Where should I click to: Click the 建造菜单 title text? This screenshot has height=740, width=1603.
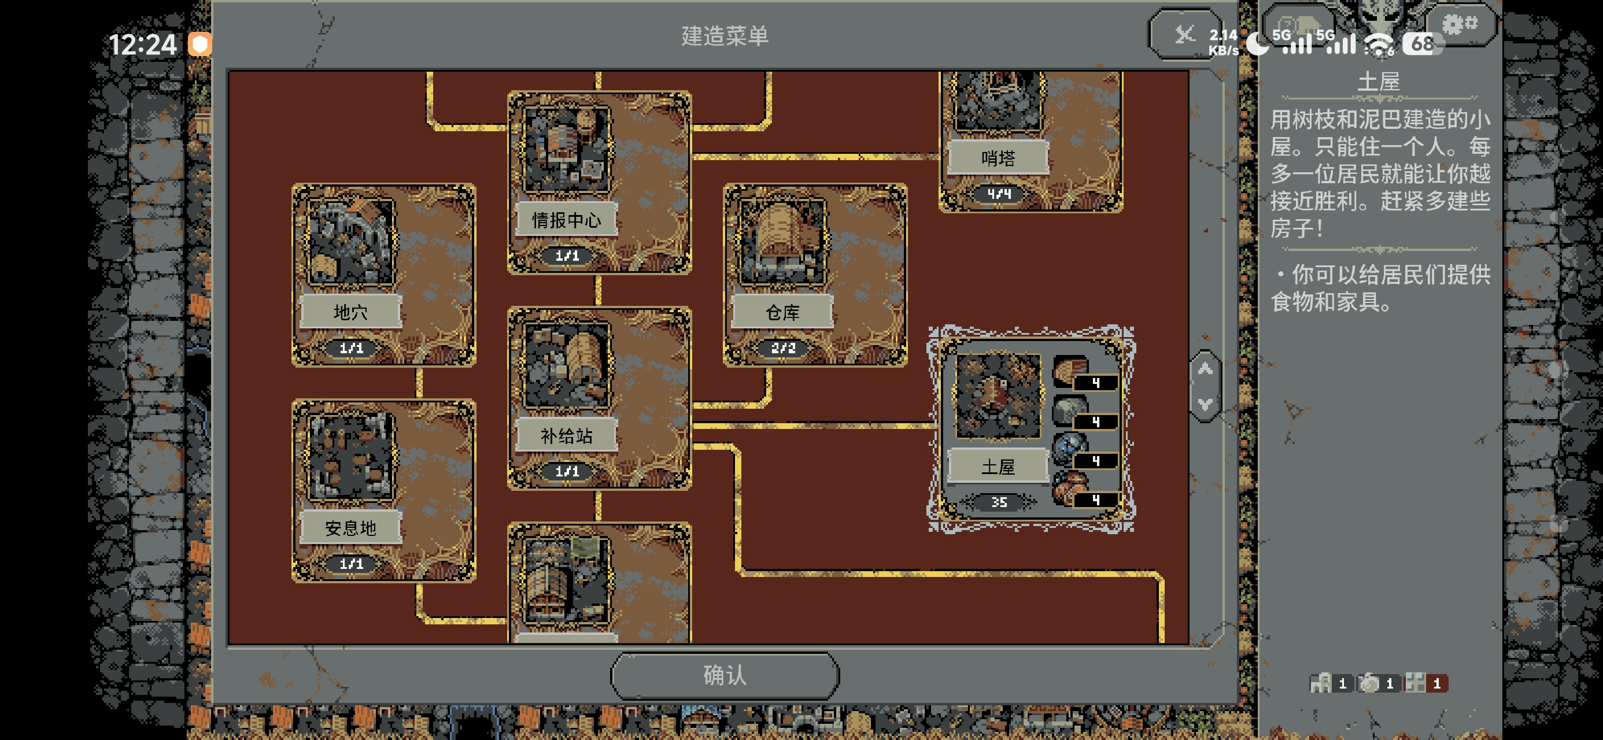pyautogui.click(x=725, y=36)
